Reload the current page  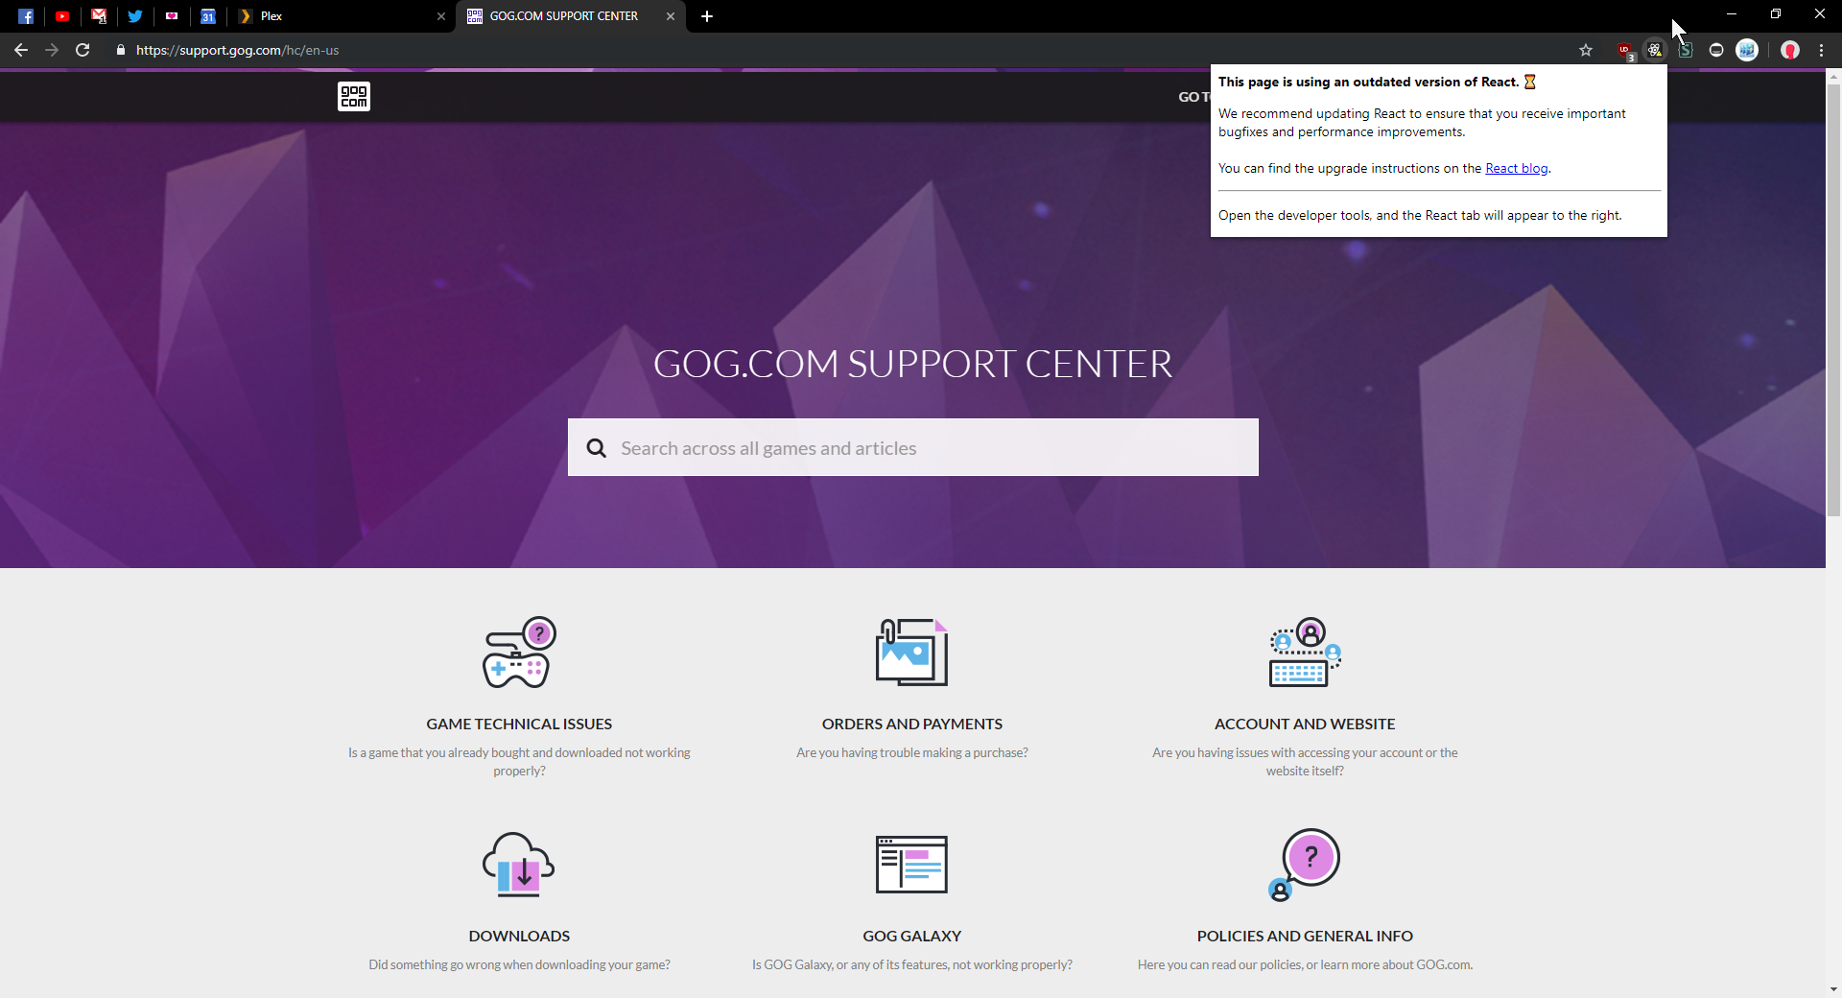[83, 50]
